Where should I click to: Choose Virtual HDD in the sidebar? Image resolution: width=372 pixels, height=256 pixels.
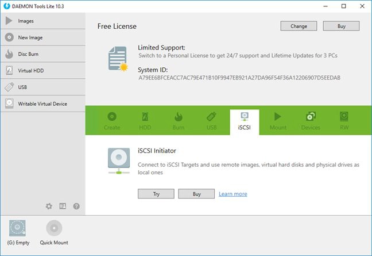(42, 71)
